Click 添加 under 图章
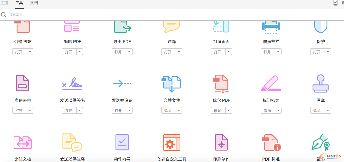 coord(317,111)
